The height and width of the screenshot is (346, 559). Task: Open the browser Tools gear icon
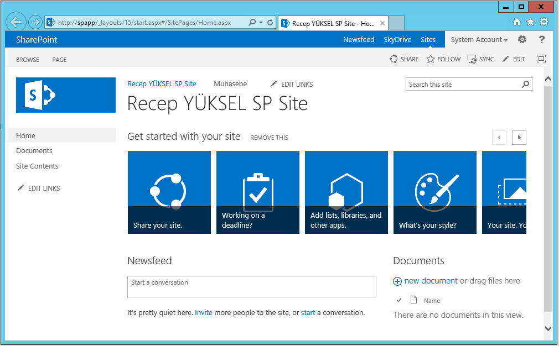tap(544, 22)
